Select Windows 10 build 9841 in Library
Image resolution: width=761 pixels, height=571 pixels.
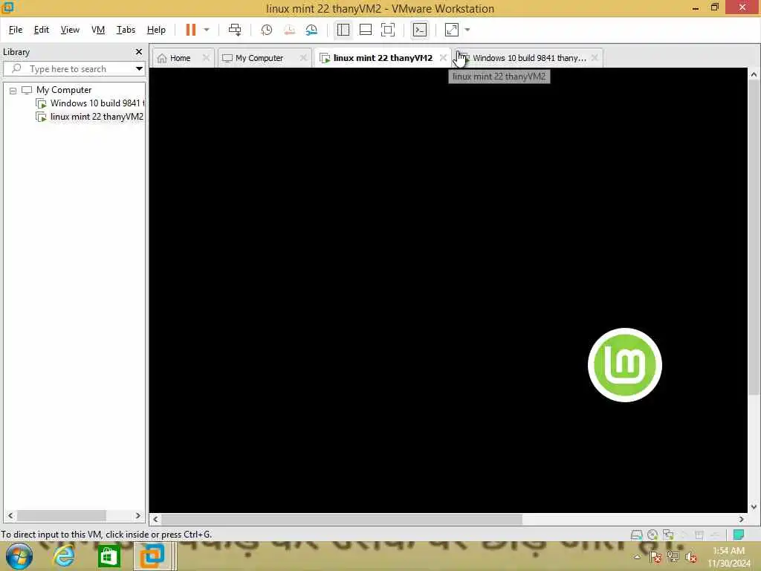point(91,103)
